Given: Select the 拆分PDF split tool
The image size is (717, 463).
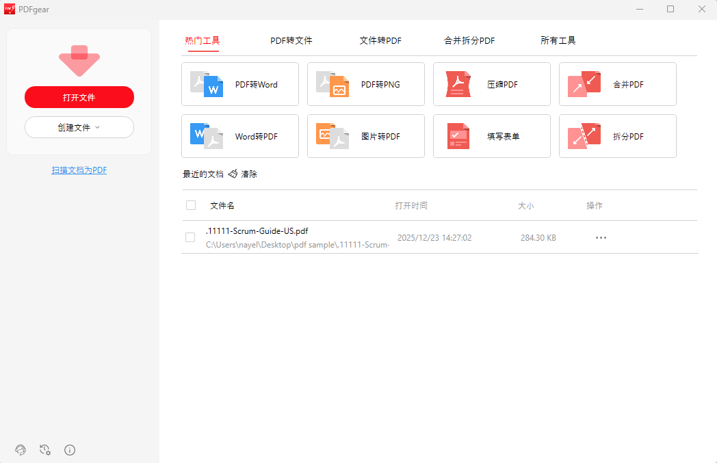Looking at the screenshot, I should [617, 136].
